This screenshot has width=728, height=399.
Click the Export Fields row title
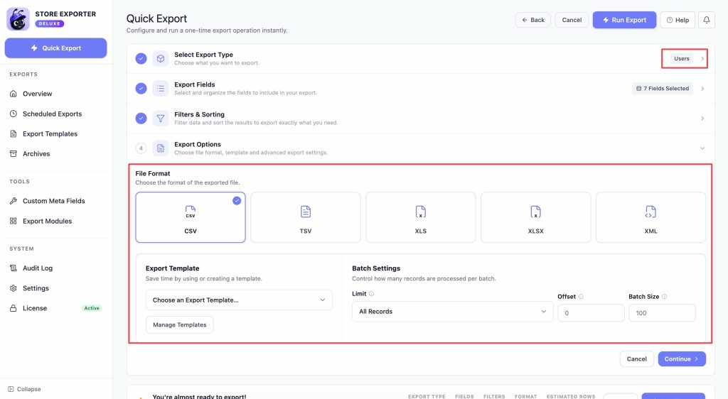point(195,84)
